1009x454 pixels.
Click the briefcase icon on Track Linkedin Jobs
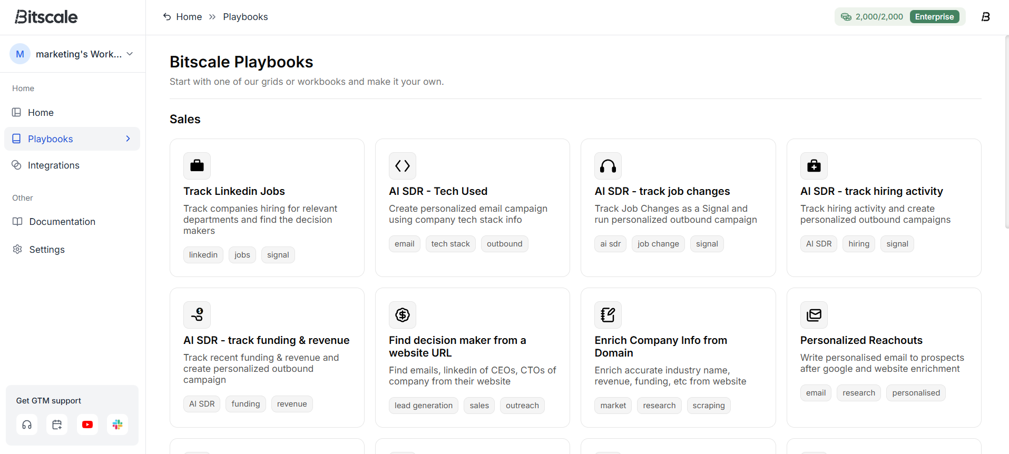pyautogui.click(x=197, y=166)
